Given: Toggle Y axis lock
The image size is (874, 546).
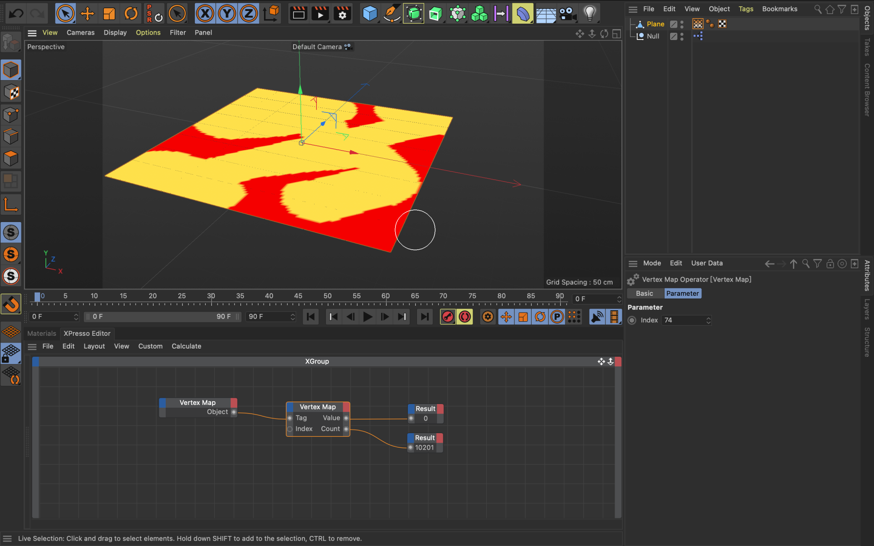Looking at the screenshot, I should point(227,14).
